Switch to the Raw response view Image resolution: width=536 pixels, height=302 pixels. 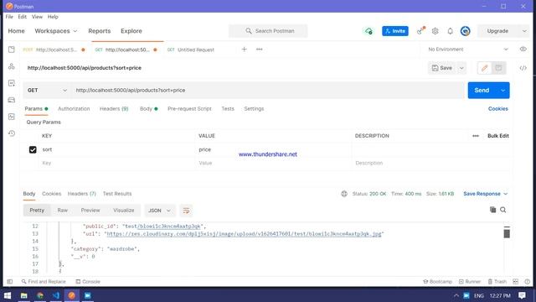pyautogui.click(x=62, y=211)
